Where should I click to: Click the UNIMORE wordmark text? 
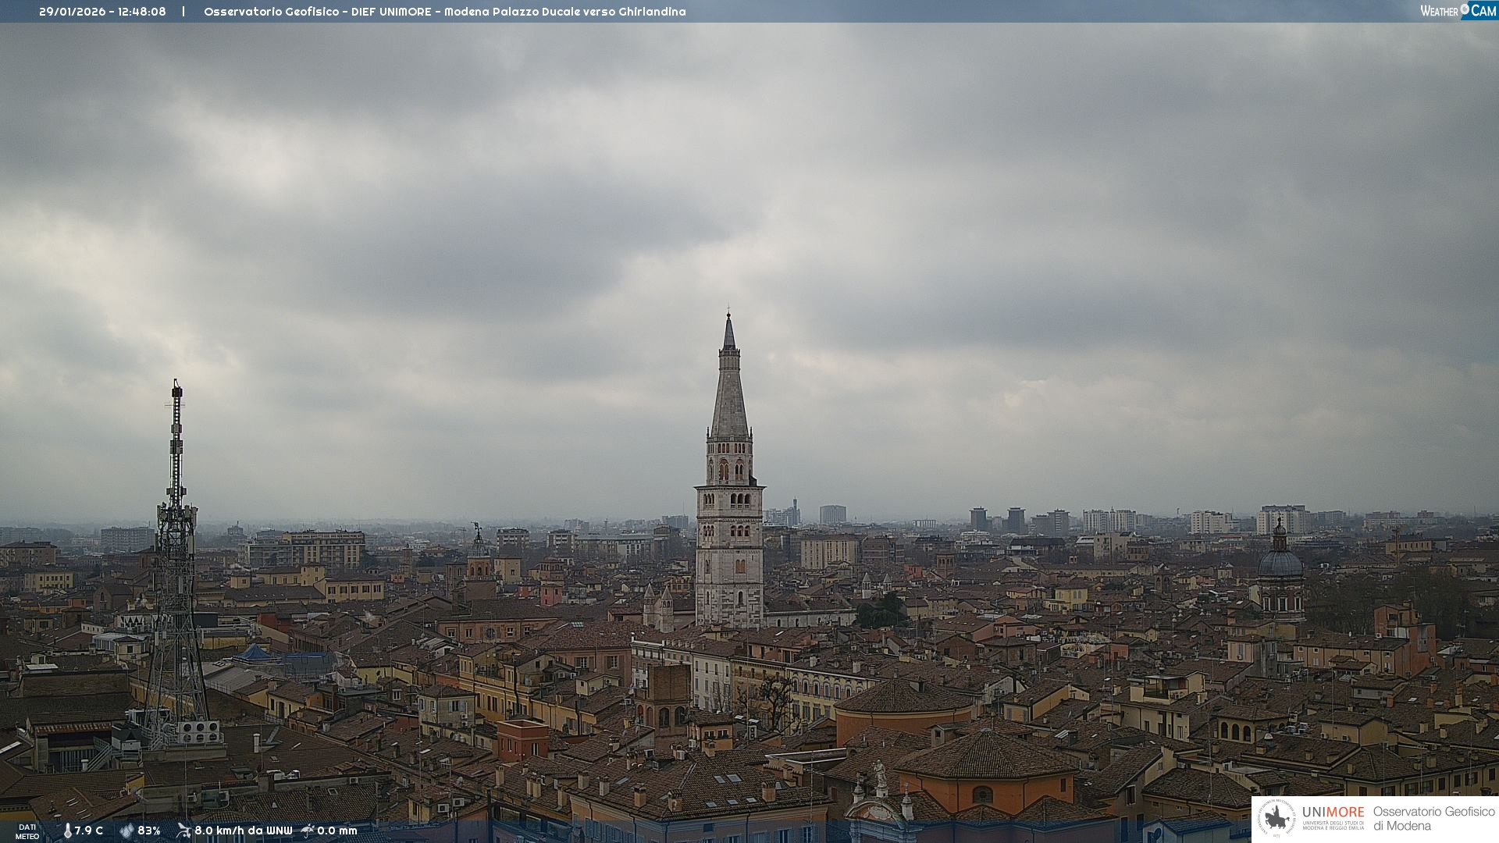click(x=1333, y=812)
